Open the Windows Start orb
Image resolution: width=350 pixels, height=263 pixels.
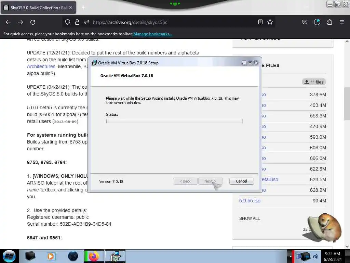point(9,256)
